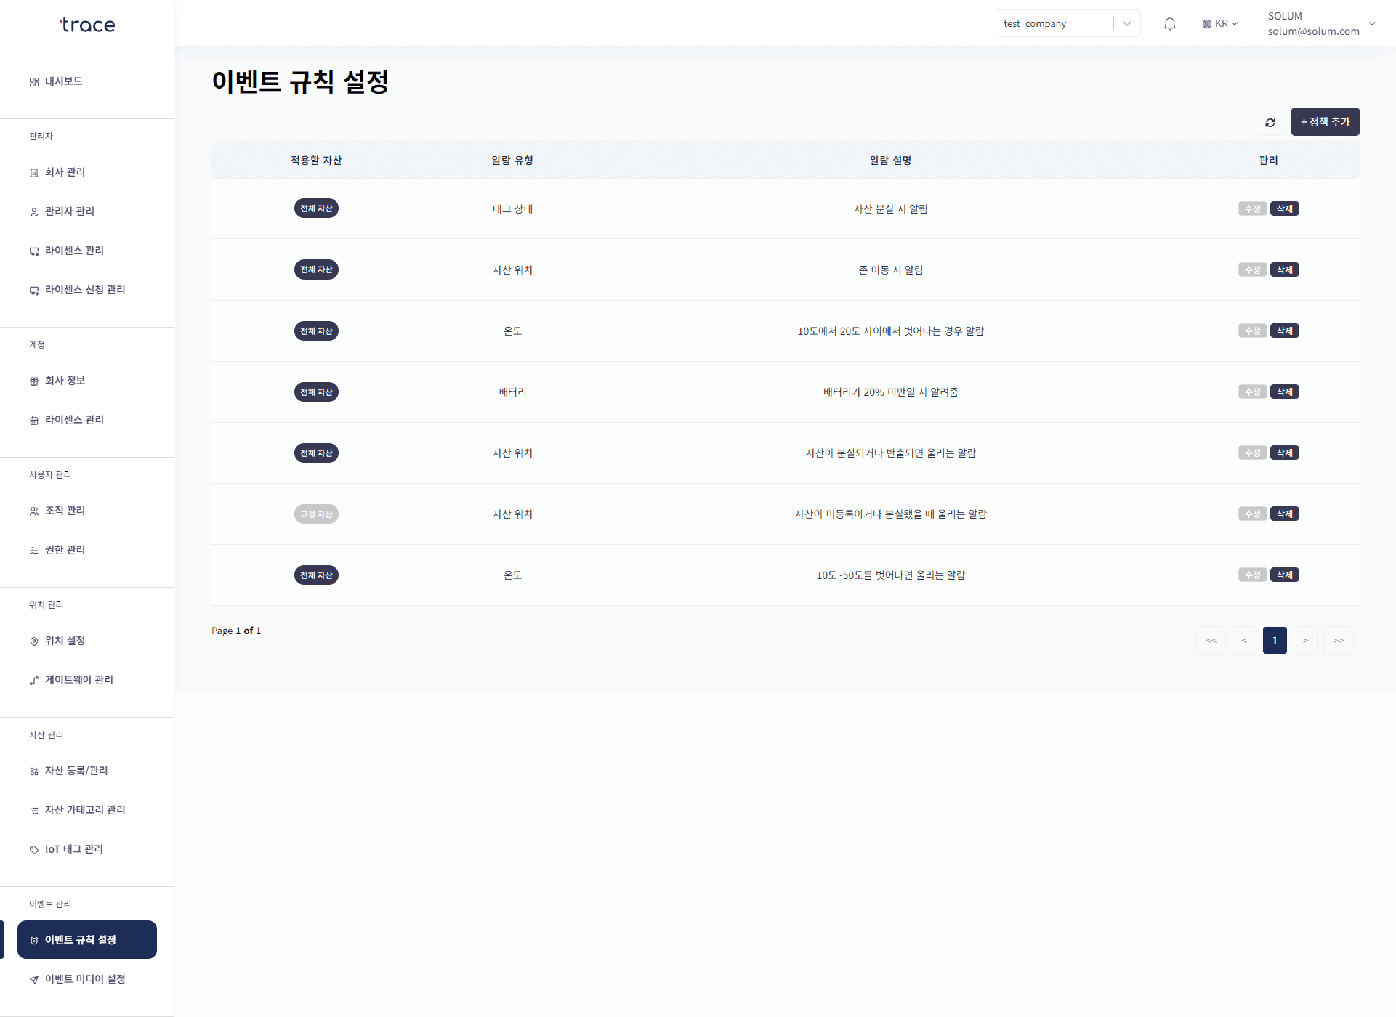Screen dimensions: 1396x1017
Task: Go to last page with >> button
Action: click(1338, 641)
